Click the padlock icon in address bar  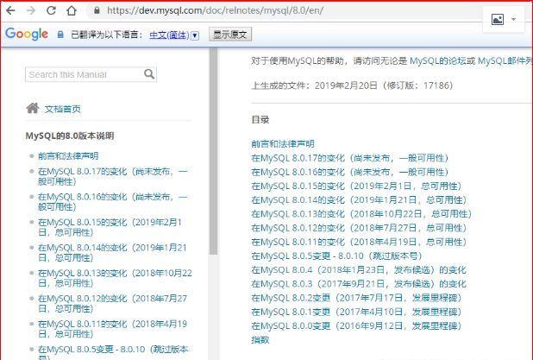pyautogui.click(x=97, y=10)
